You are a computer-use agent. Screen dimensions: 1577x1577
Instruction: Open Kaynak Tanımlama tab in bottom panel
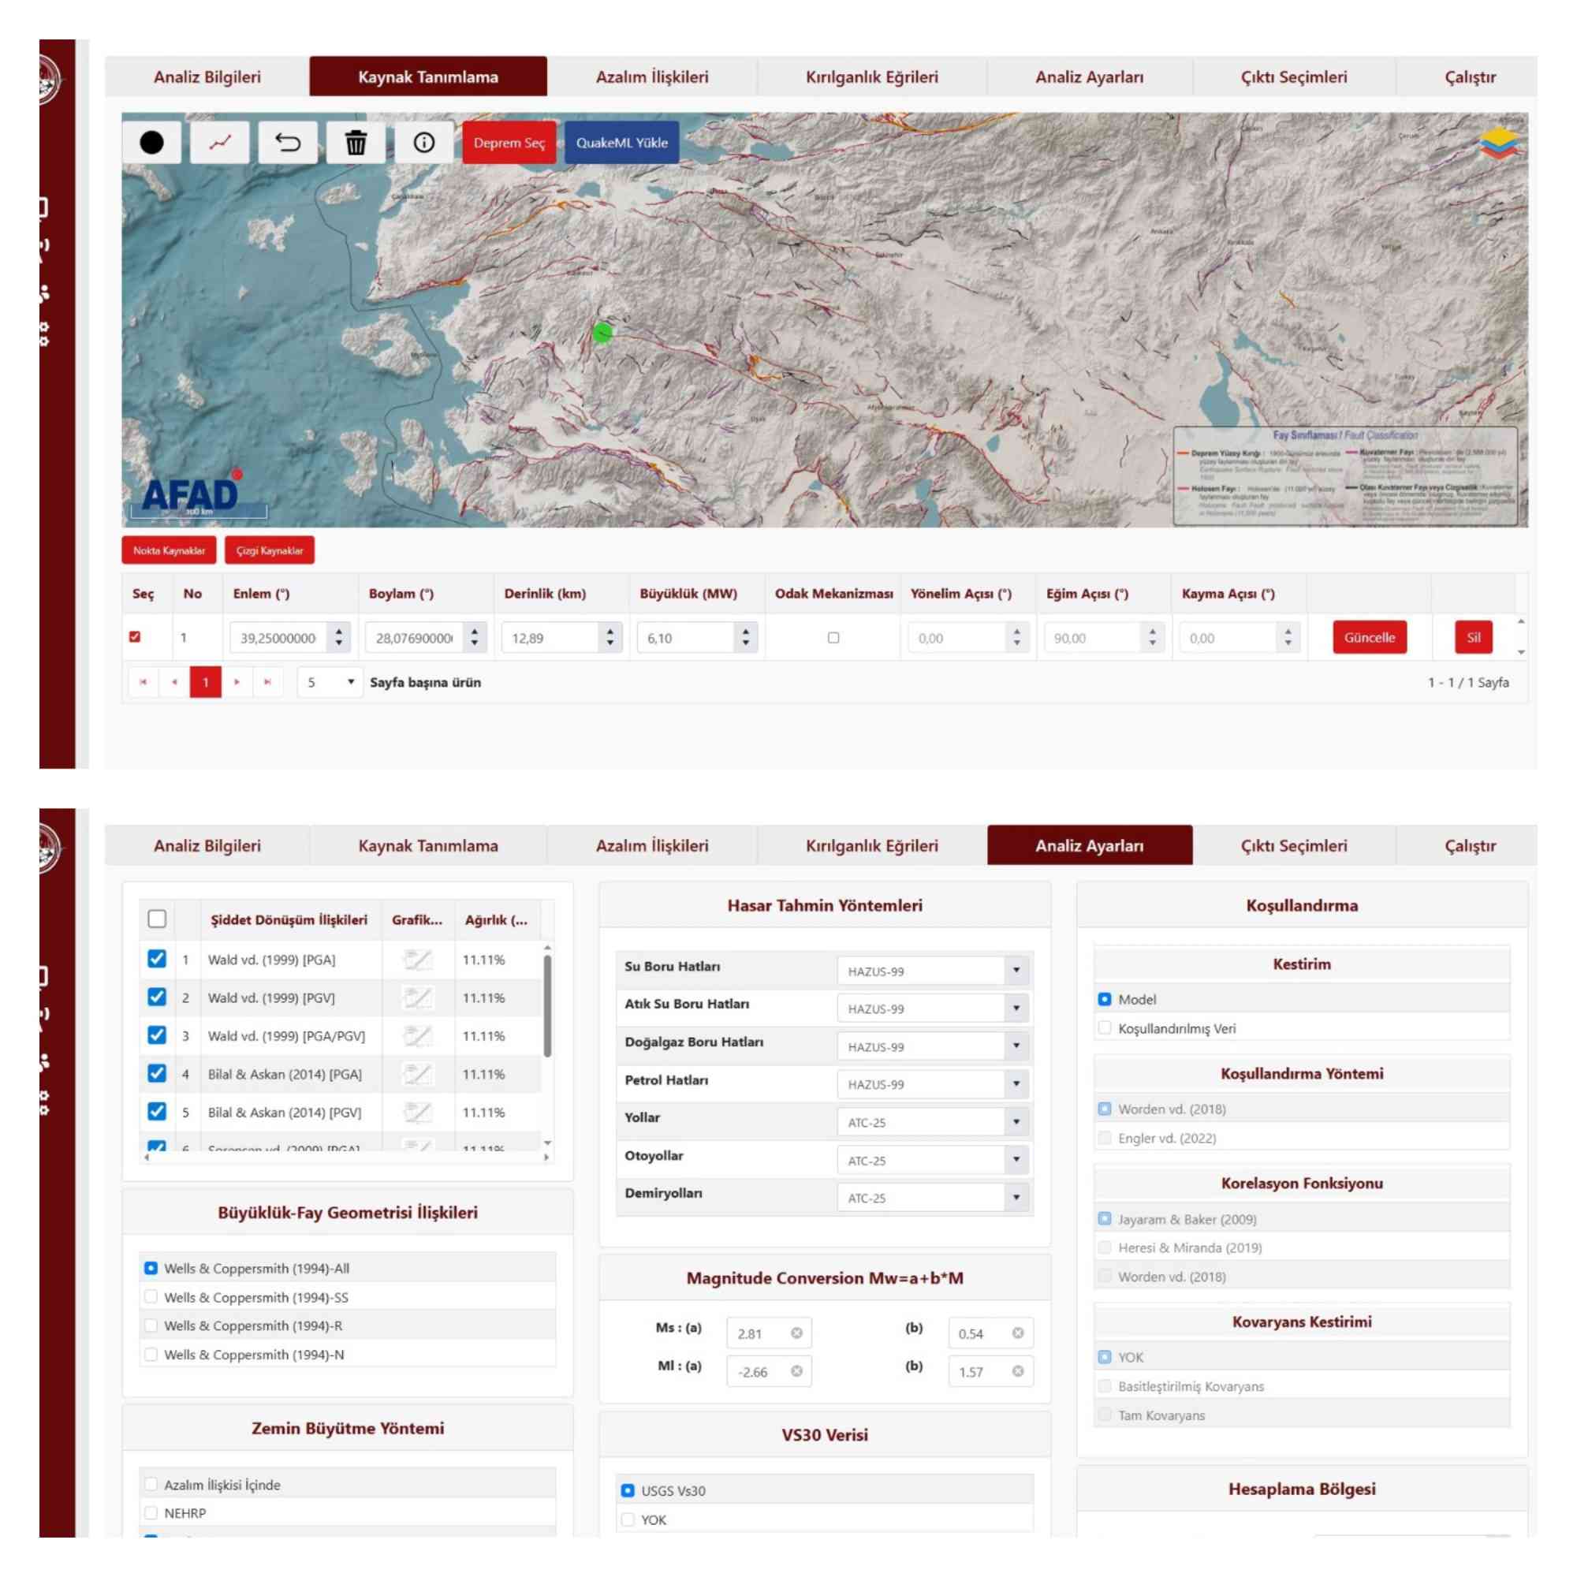[428, 845]
